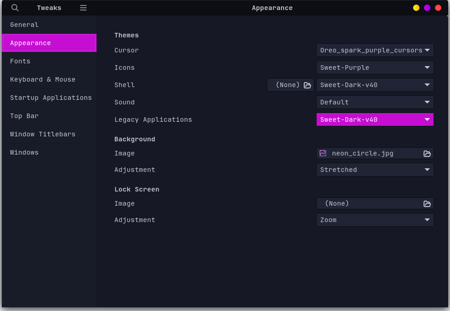Screen dimensions: 450x311
Task: Open the Lock Screen Adjustment dropdown showing Zoom
Action: (x=374, y=219)
